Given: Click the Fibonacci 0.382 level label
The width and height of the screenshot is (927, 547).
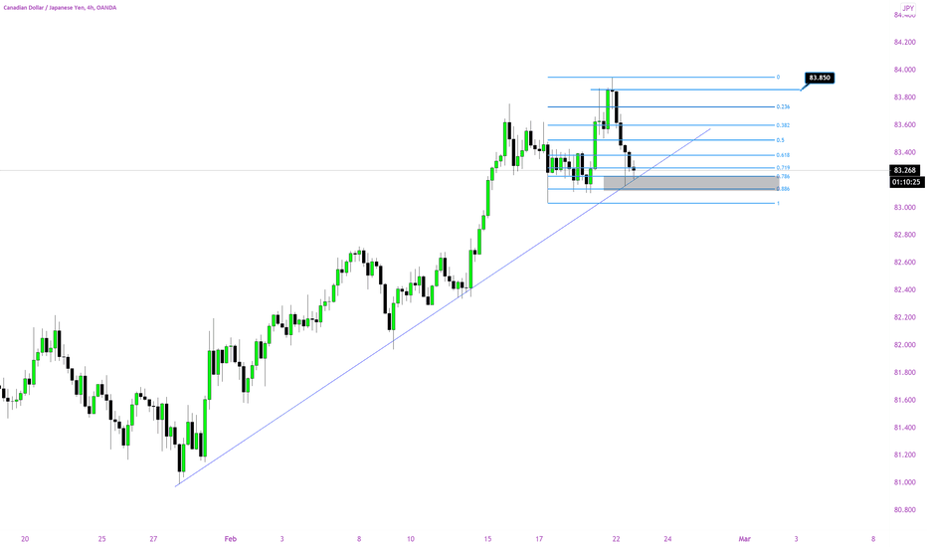Looking at the screenshot, I should [x=783, y=125].
